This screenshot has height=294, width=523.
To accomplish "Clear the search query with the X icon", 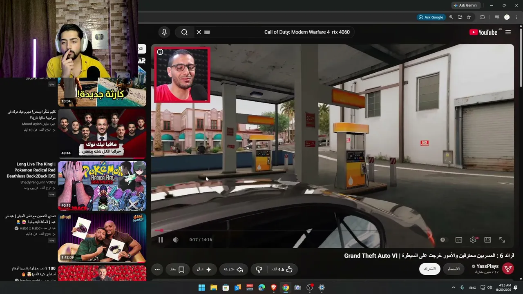I will click(x=199, y=32).
